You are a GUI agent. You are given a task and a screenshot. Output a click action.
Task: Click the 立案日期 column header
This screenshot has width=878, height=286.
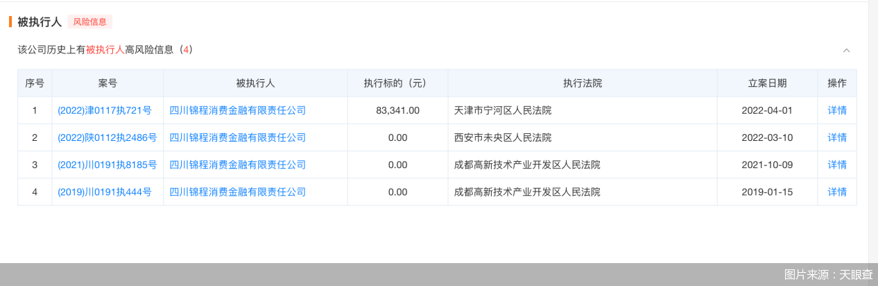(x=767, y=83)
